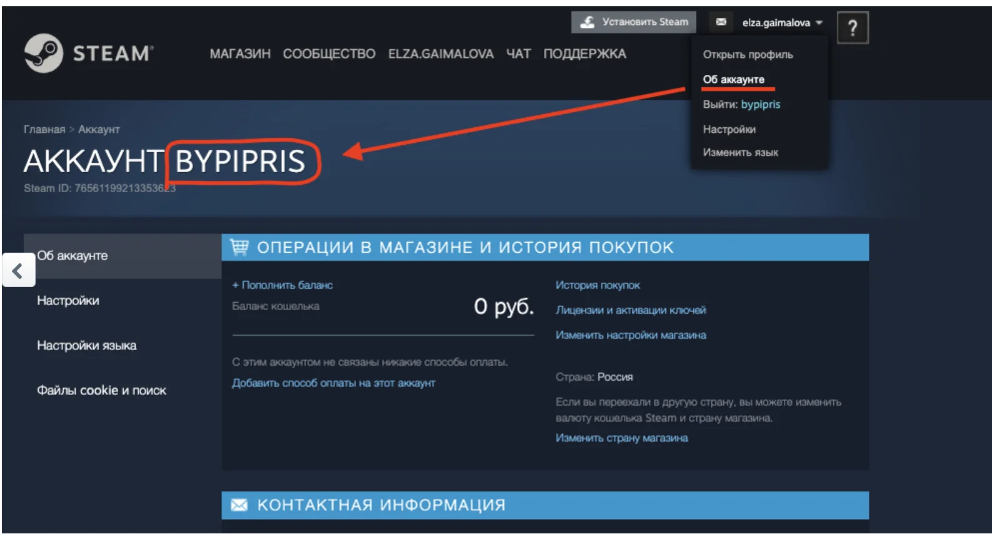Click the ОПЕРАЦИИ В МАГАЗИНЕ И ИСТОРИЯ ПОКУПОК title
This screenshot has height=539, width=992.
pos(465,248)
